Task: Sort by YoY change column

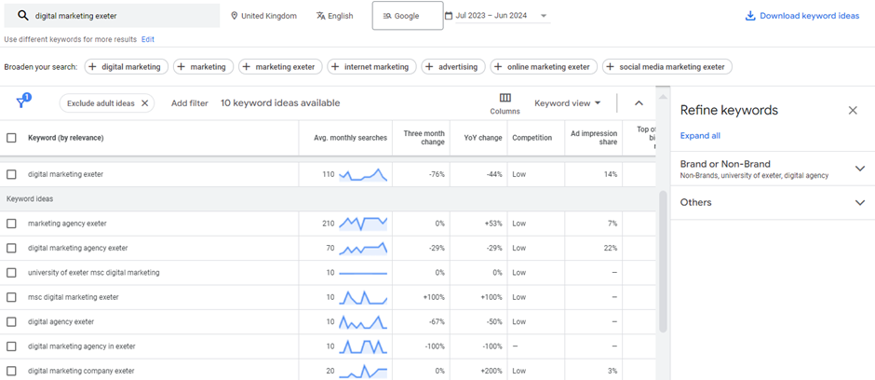Action: tap(483, 138)
